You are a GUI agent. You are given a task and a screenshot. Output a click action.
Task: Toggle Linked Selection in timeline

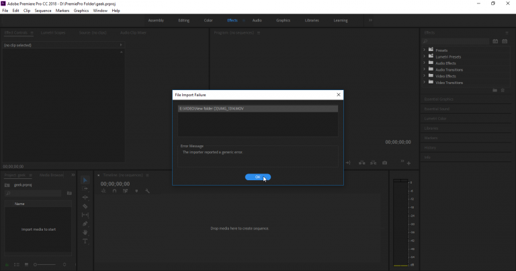[126, 191]
